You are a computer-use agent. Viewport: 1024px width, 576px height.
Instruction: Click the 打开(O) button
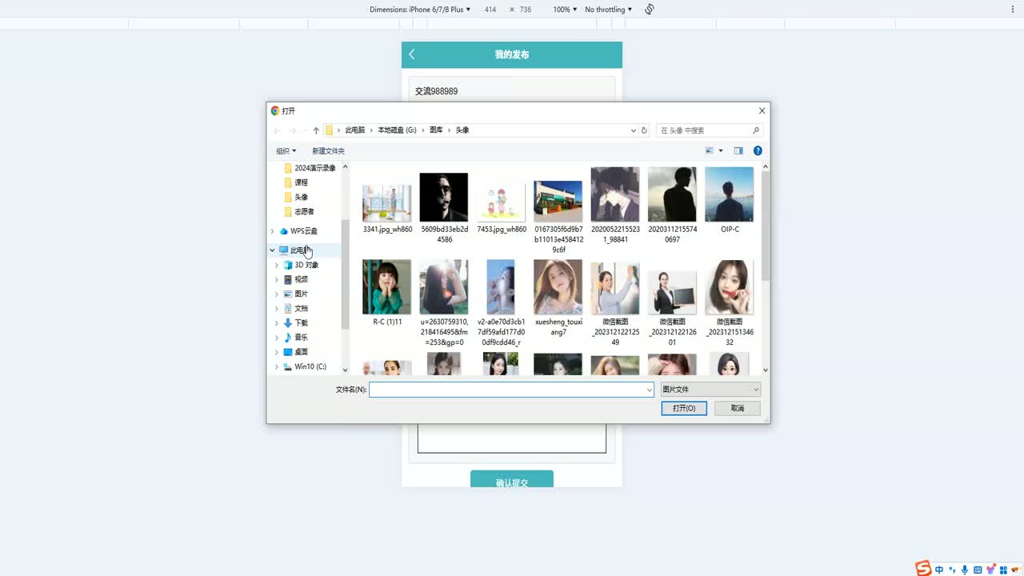pos(684,408)
